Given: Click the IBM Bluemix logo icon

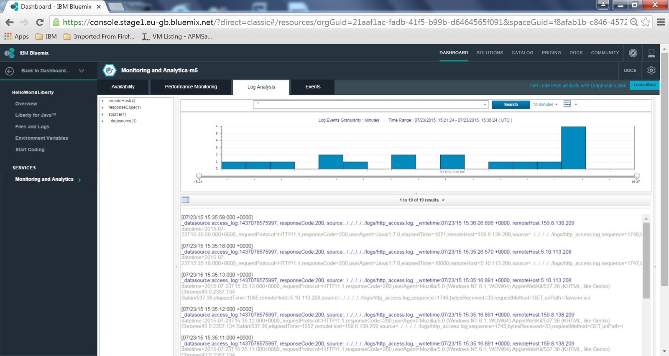Looking at the screenshot, I should [9, 53].
